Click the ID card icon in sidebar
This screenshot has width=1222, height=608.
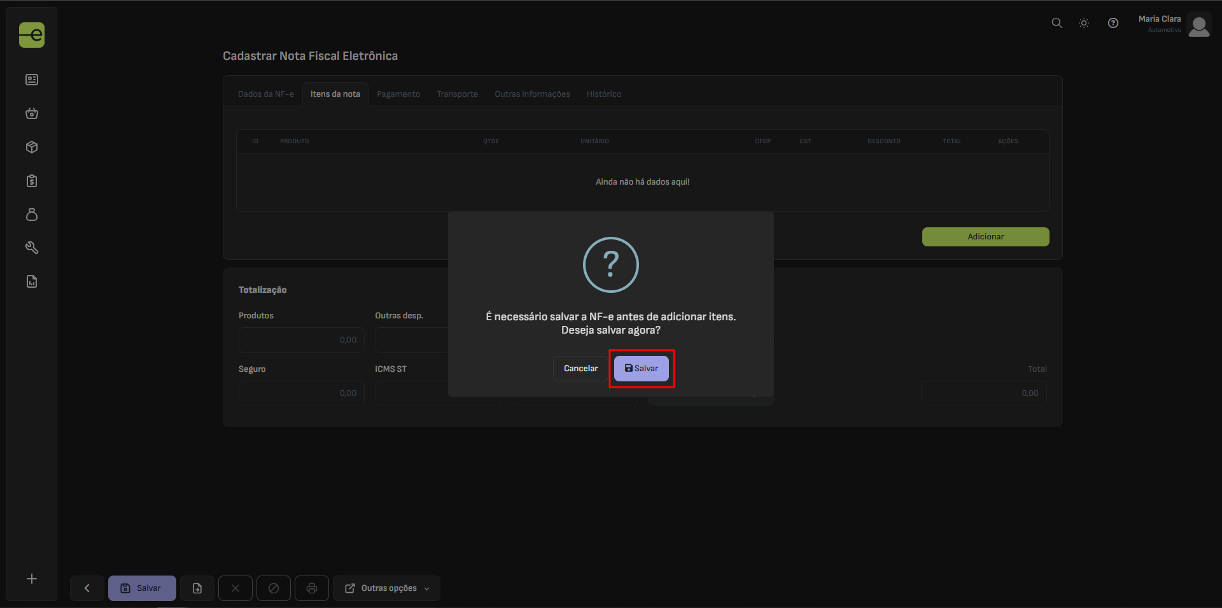coord(32,80)
